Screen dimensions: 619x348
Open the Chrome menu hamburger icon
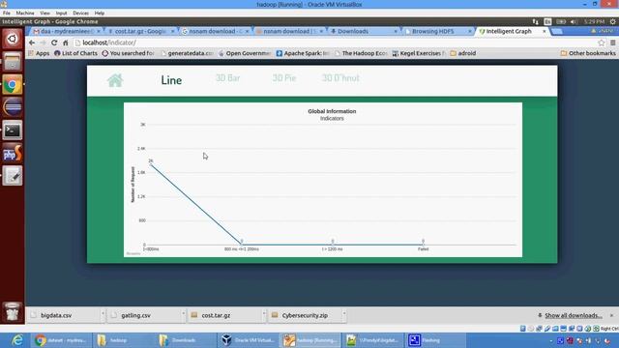[612, 43]
